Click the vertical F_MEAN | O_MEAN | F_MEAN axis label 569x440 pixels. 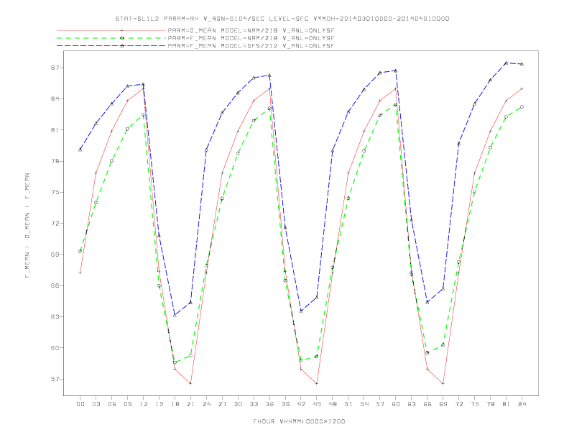[x=27, y=226]
